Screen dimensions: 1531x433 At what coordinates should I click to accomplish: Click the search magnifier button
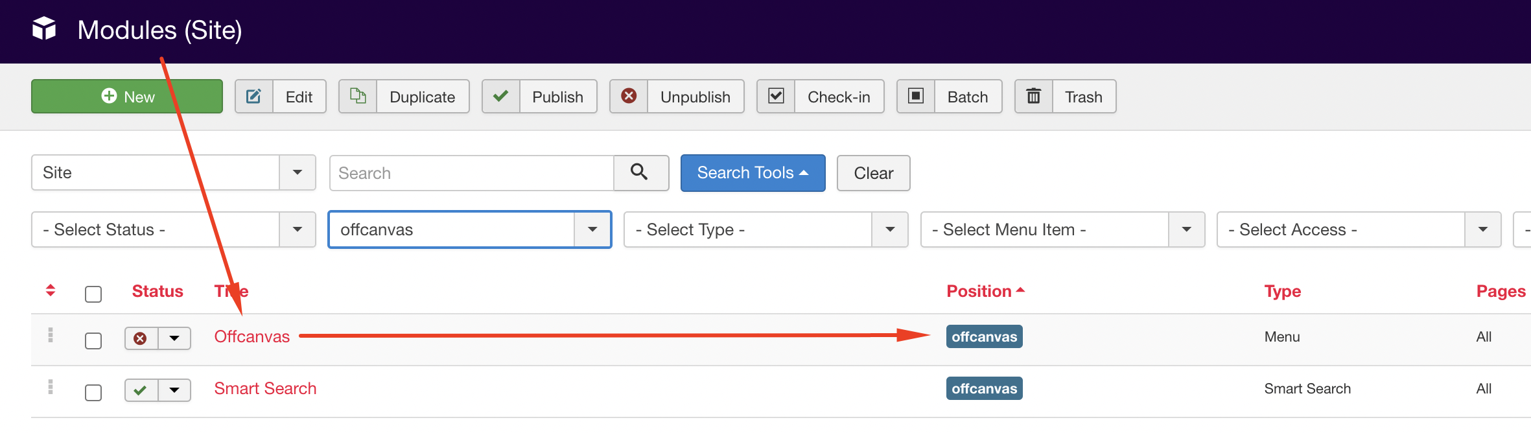click(640, 172)
